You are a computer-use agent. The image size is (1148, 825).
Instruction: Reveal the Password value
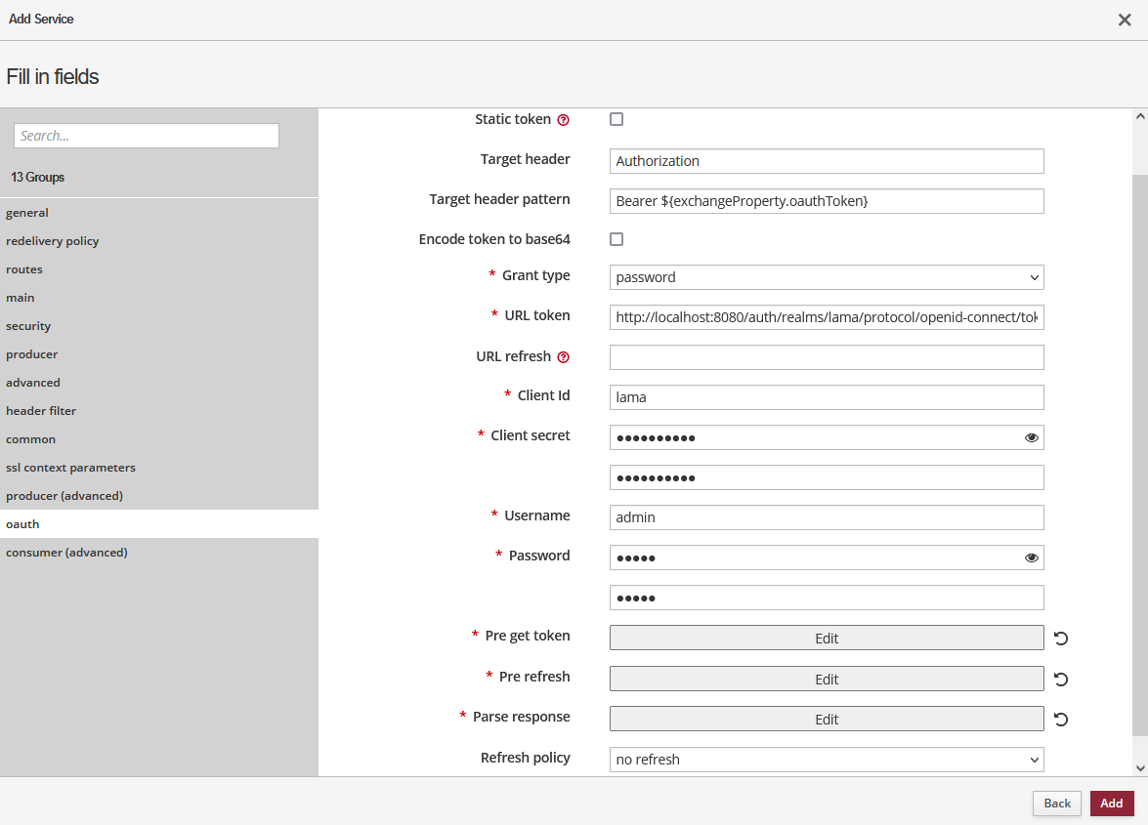pyautogui.click(x=1031, y=557)
